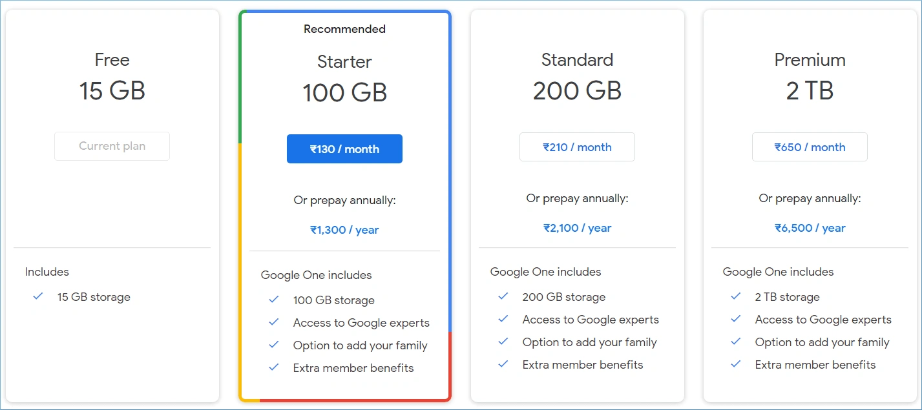Open the ₹2,100 / year annual prepay link
This screenshot has width=922, height=410.
[577, 227]
